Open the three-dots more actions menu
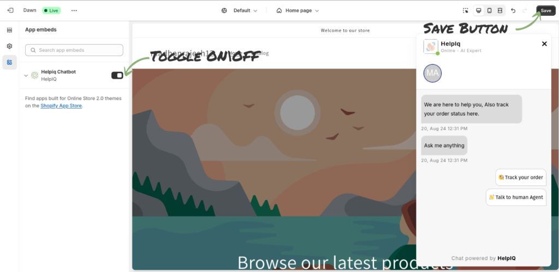Image resolution: width=559 pixels, height=272 pixels. tap(74, 11)
